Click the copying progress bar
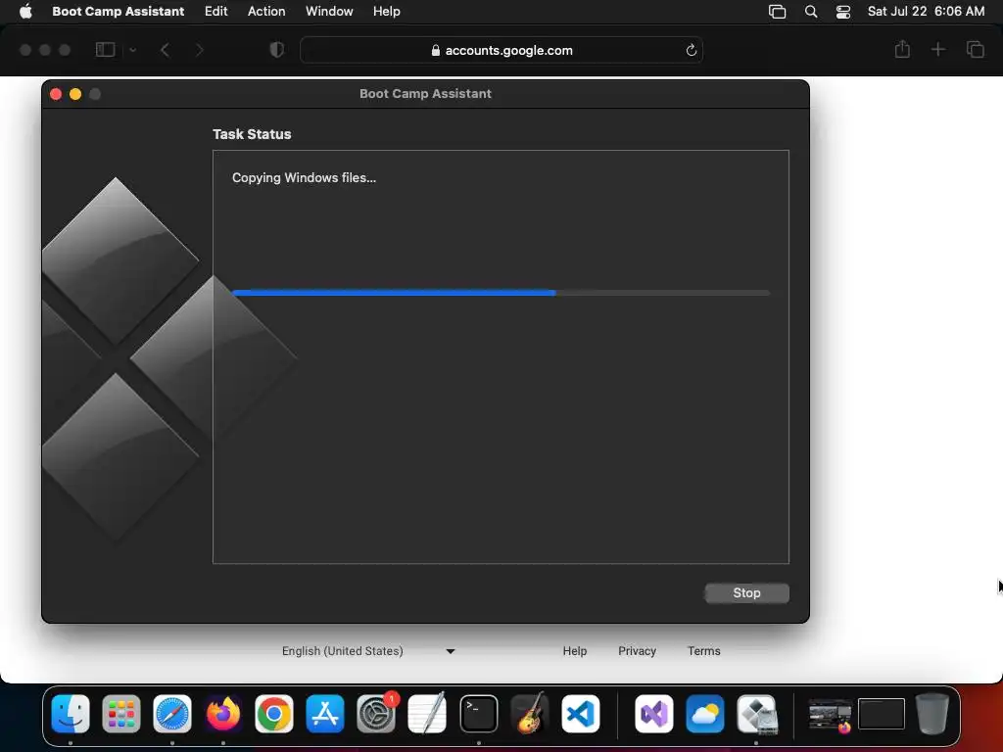Viewport: 1003px width, 752px height. click(x=501, y=293)
